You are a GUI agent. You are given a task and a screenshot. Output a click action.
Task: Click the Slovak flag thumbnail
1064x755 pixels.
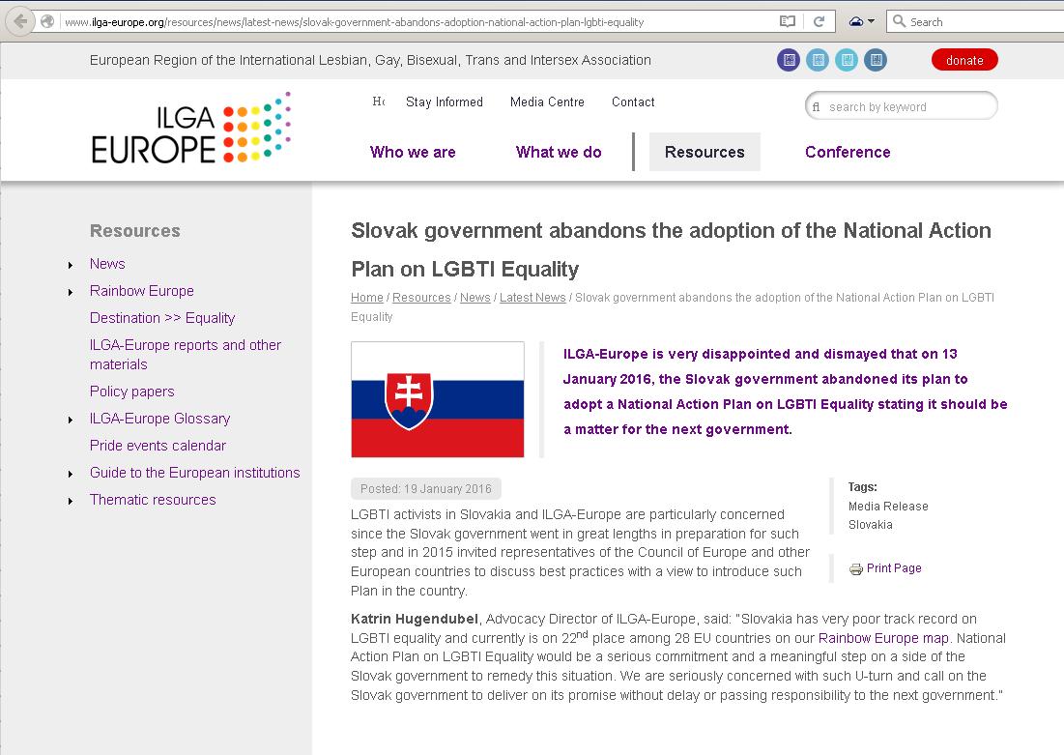[437, 399]
